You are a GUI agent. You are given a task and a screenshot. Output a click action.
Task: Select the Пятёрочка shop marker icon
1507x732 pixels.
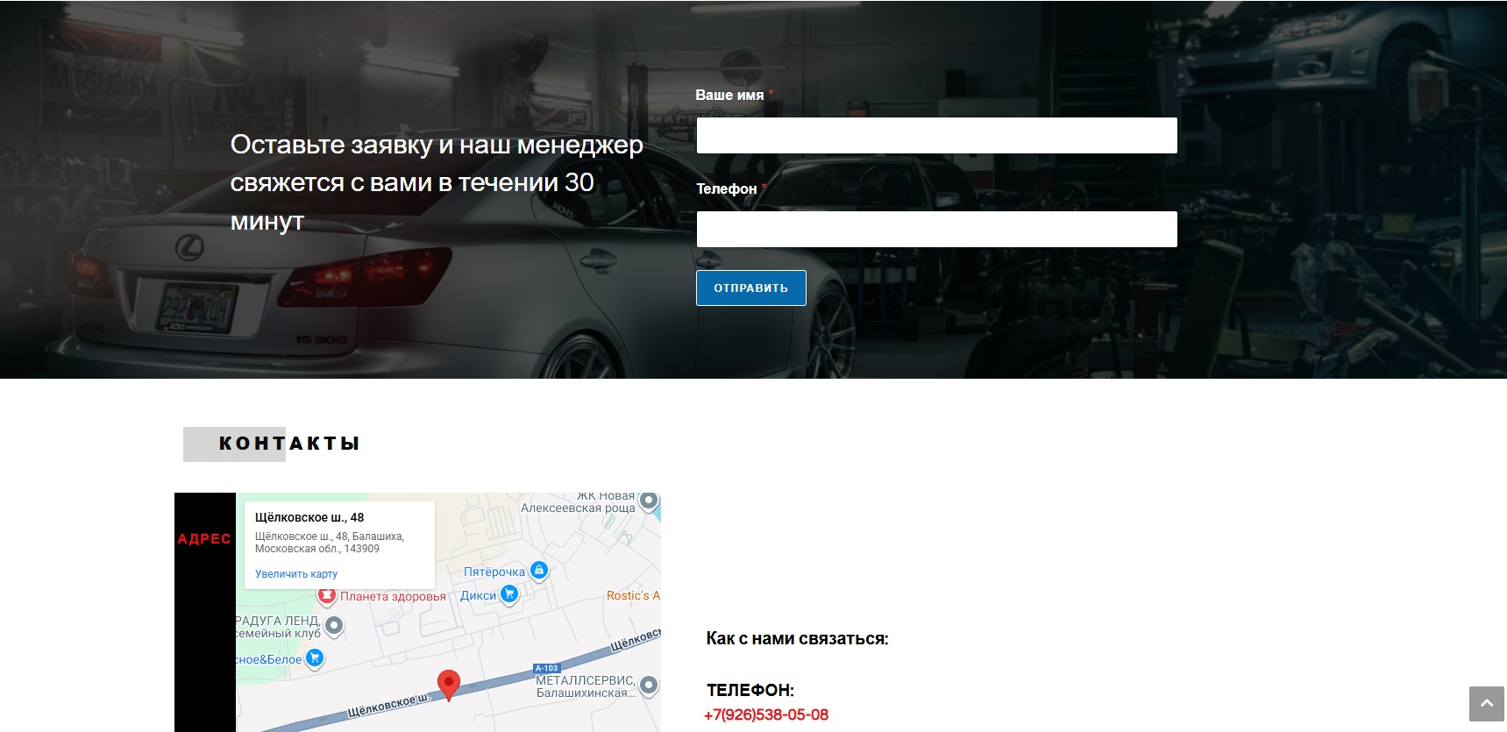539,571
